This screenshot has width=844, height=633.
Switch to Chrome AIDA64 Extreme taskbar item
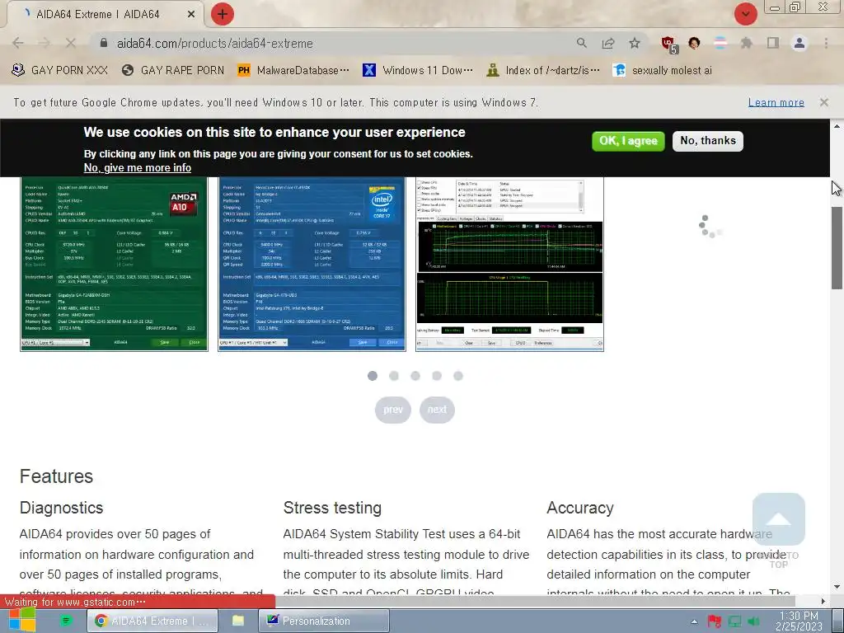click(152, 621)
